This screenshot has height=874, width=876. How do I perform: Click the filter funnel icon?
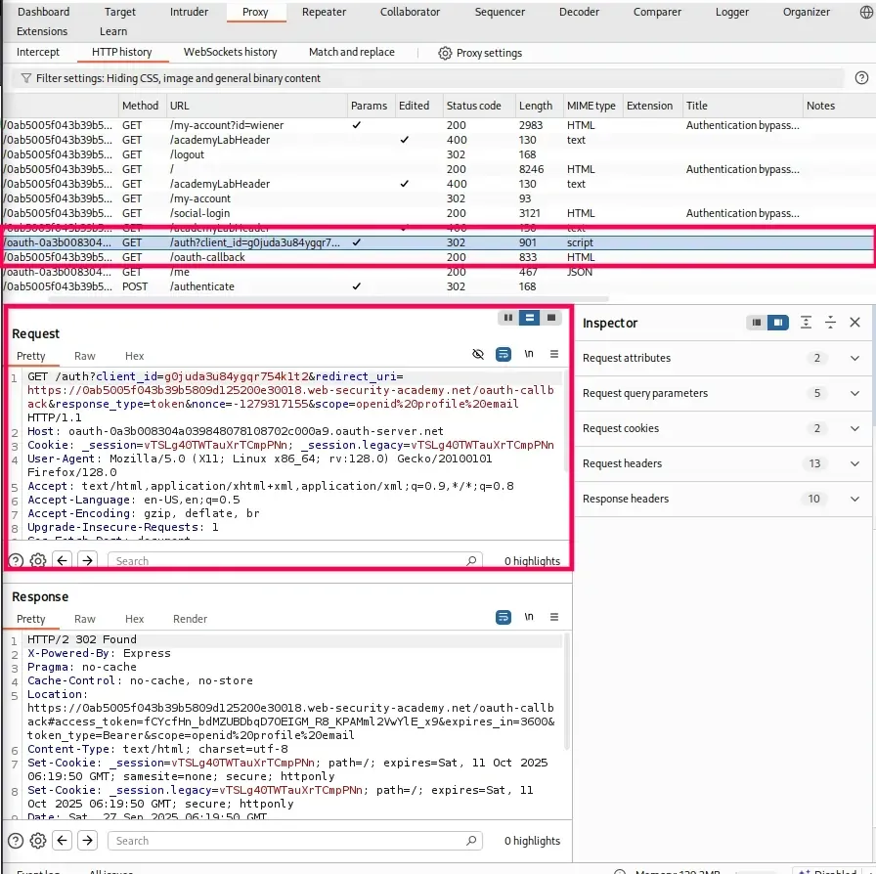pyautogui.click(x=25, y=78)
